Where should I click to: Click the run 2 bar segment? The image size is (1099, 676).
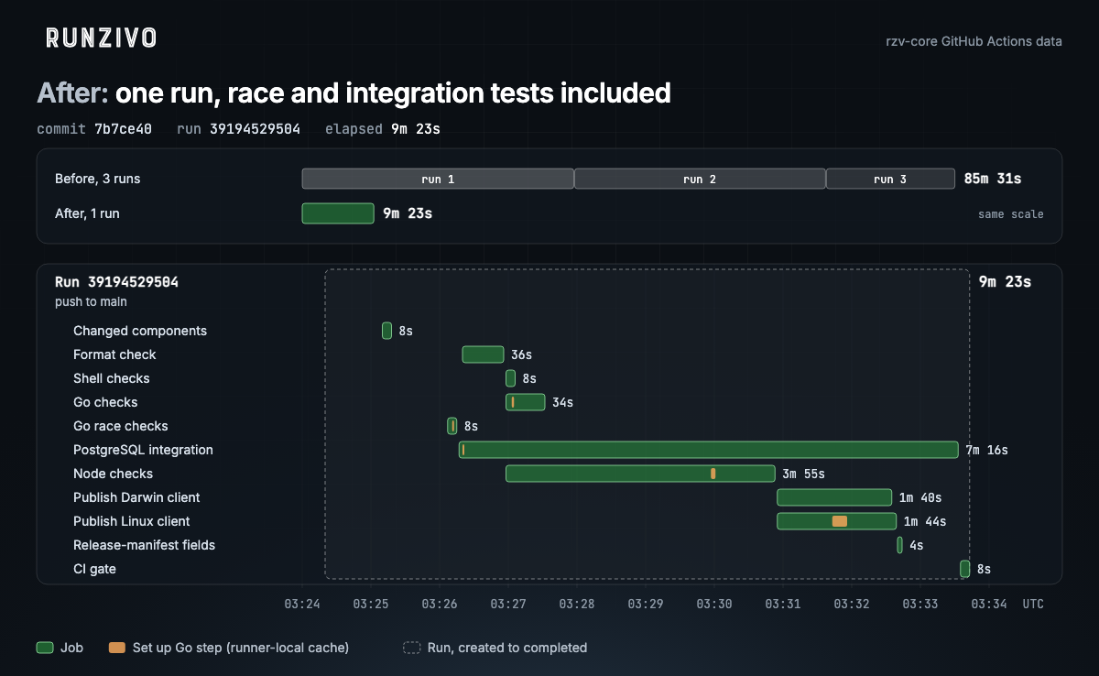(700, 179)
